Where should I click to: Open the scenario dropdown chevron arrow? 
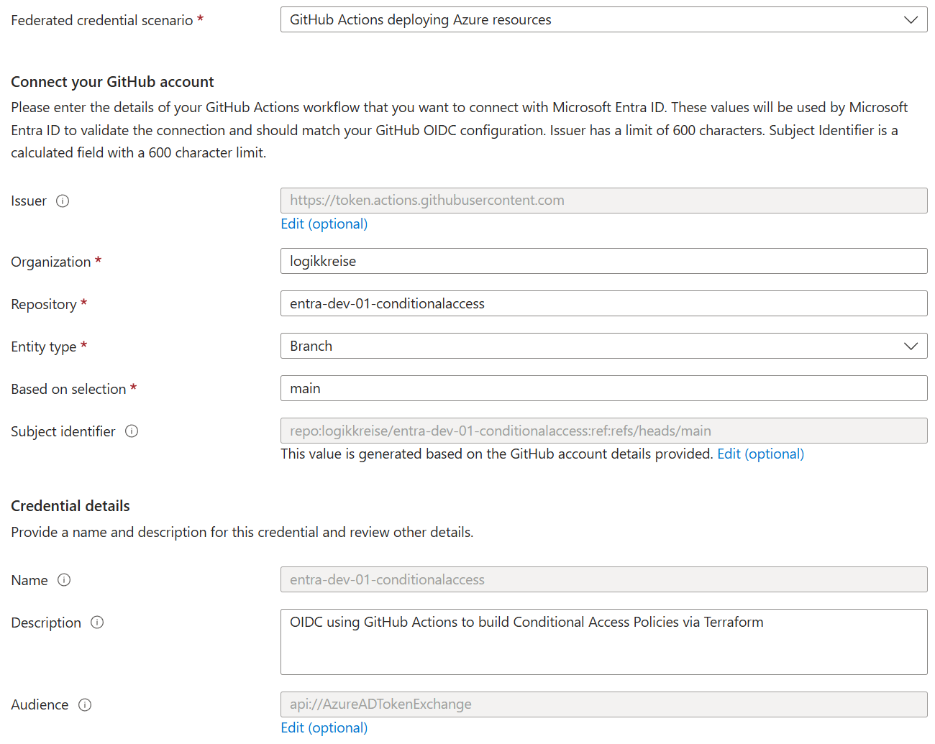click(x=912, y=19)
